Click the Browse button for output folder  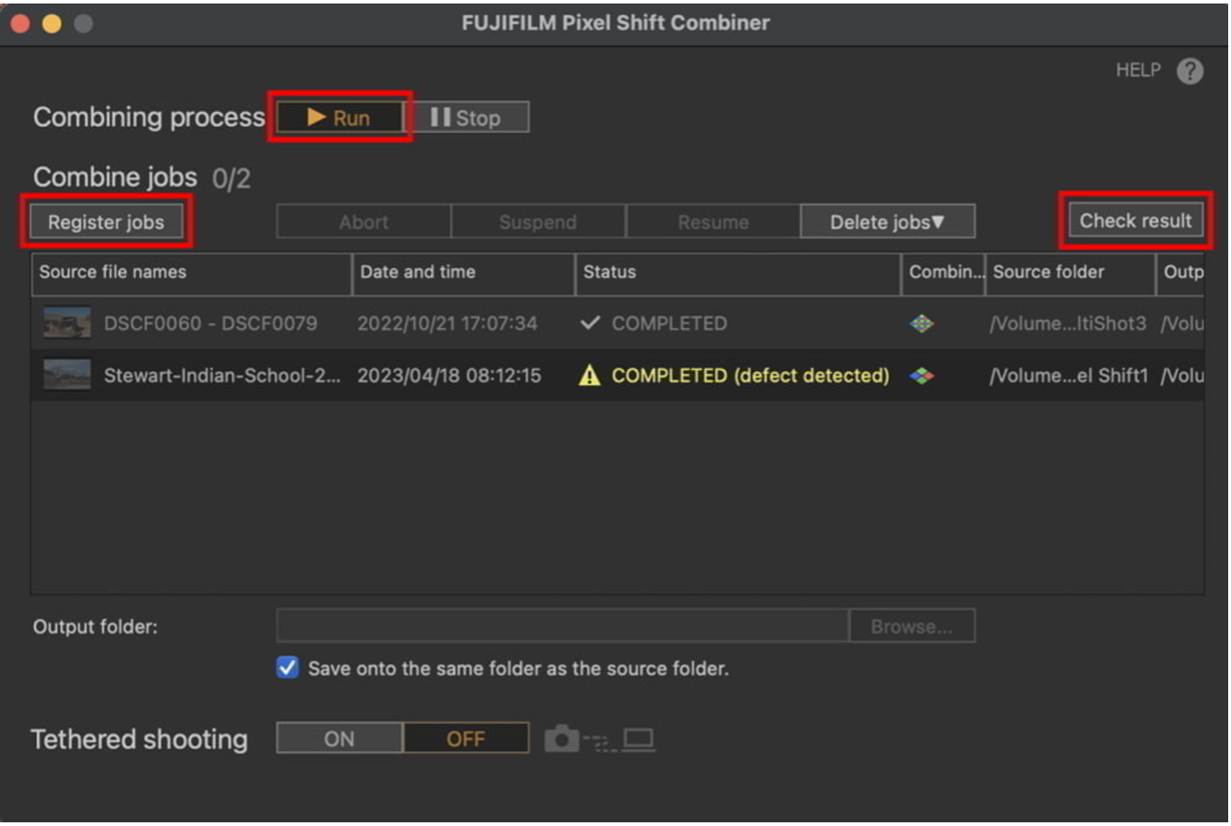click(911, 626)
